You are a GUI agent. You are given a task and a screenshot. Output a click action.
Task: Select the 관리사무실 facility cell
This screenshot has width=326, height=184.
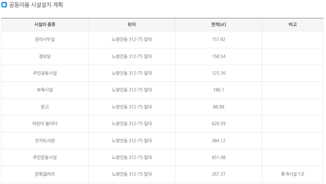pos(45,39)
